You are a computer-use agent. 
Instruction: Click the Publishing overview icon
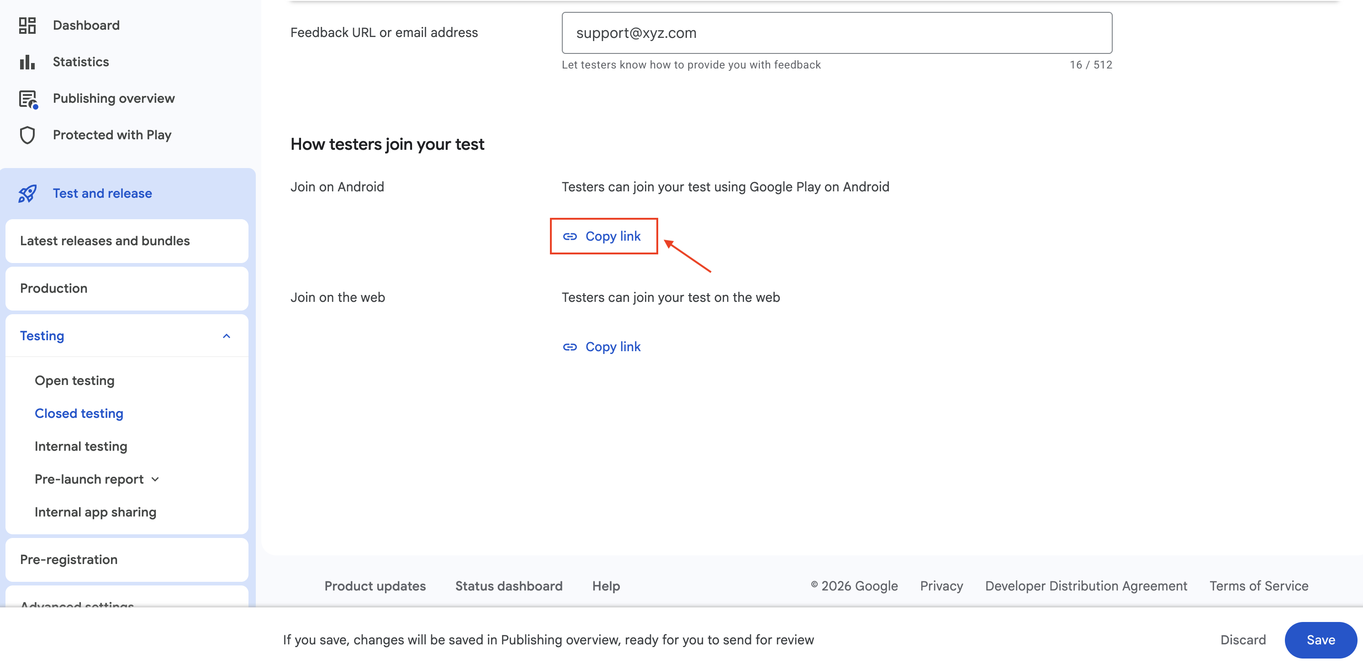[x=28, y=99]
